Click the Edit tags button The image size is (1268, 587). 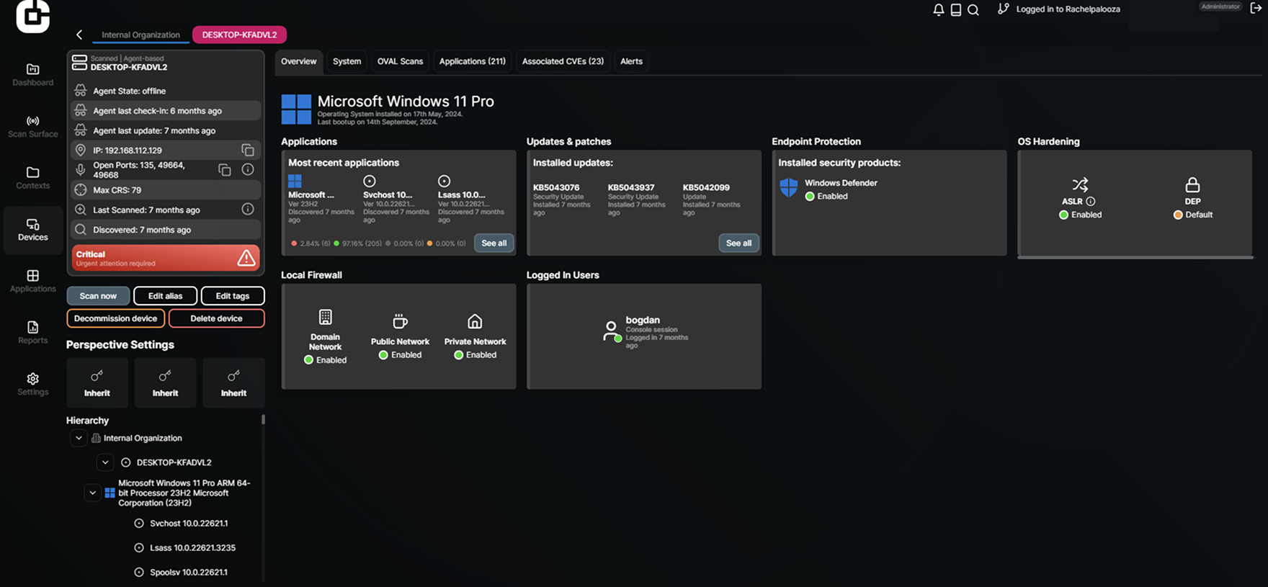[233, 296]
